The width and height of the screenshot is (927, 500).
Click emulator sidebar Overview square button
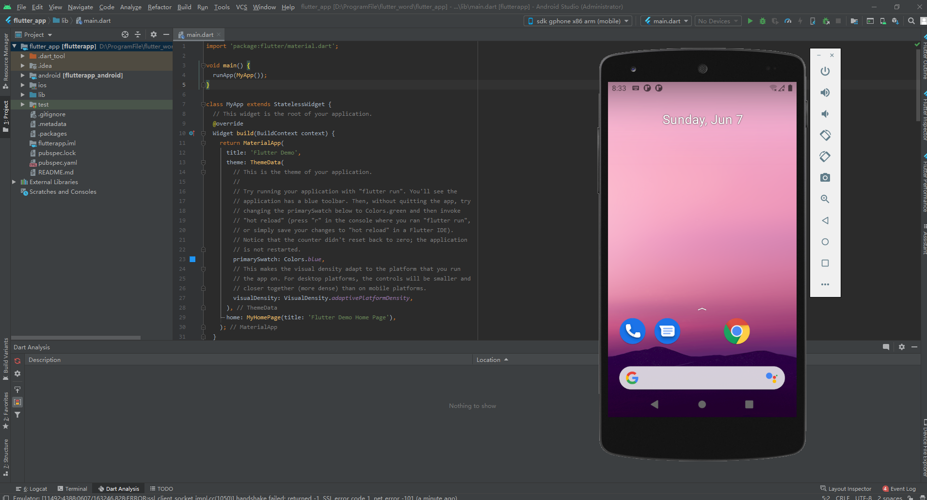[825, 263]
